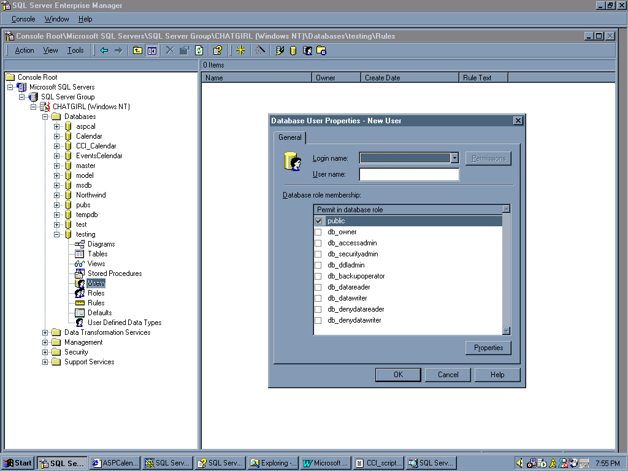Screen dimensions: 628x471
Task: Click the Refresh toolbar icon
Action: [199, 50]
